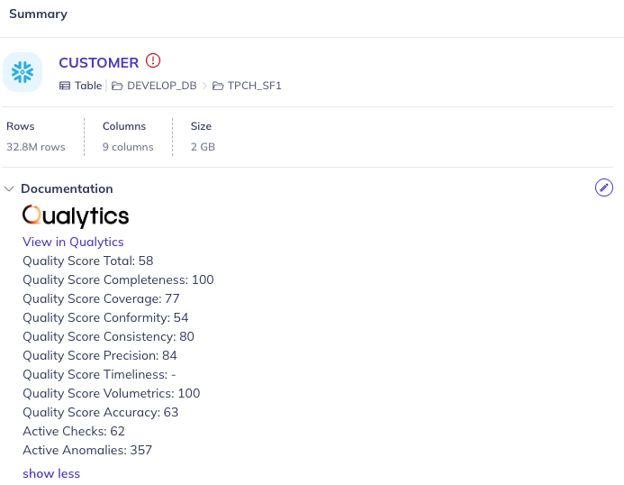624x485 pixels.
Task: Open the TPCH_SF1 schema breadcrumb
Action: pyautogui.click(x=254, y=86)
